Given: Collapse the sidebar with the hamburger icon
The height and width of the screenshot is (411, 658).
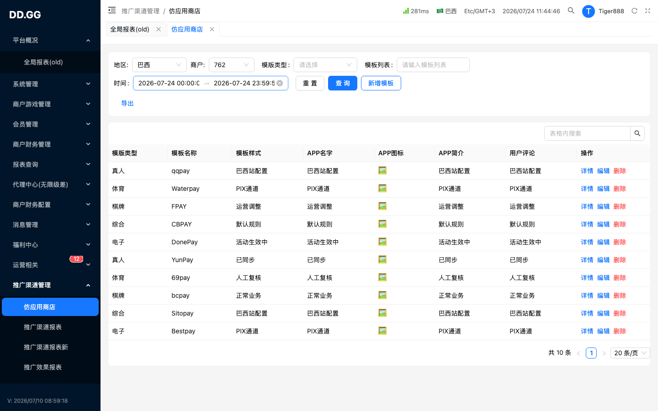Looking at the screenshot, I should tap(112, 10).
